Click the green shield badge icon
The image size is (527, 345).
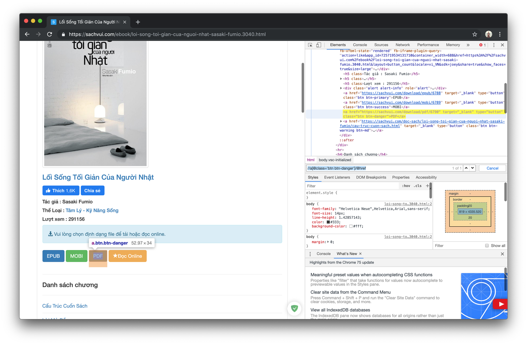tap(294, 309)
